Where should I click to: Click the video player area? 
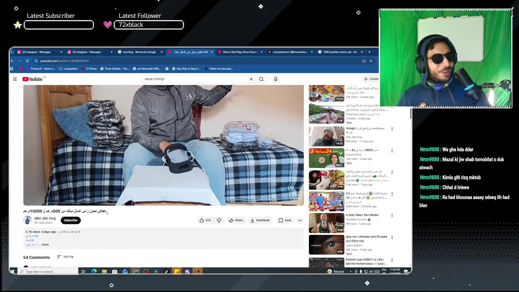pyautogui.click(x=163, y=145)
